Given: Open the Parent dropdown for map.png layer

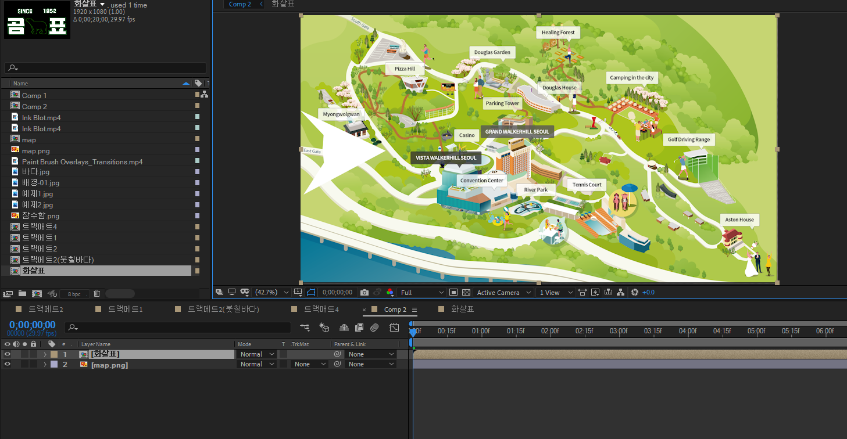Looking at the screenshot, I should pos(371,364).
